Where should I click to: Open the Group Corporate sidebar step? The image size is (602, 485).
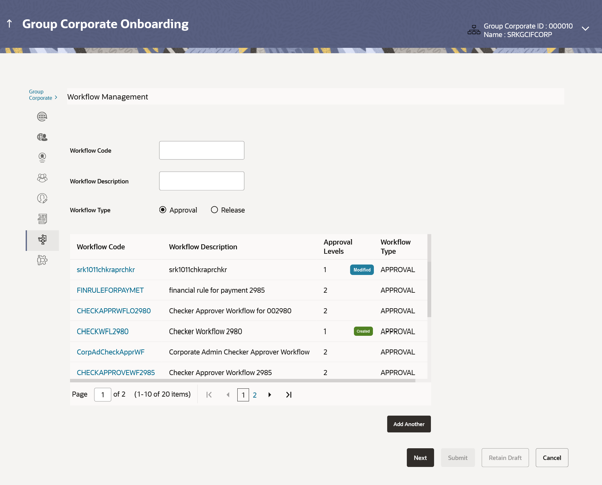pos(43,95)
